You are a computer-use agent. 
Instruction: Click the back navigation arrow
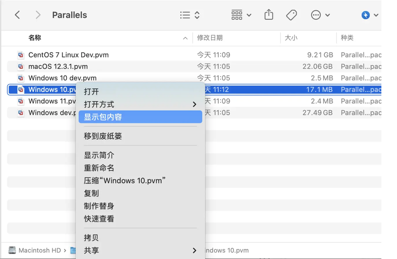point(17,15)
